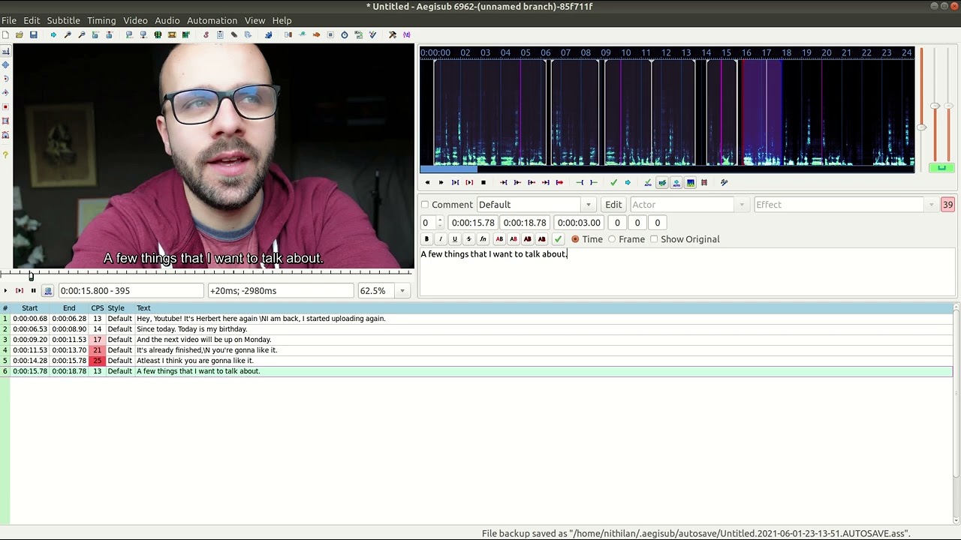Viewport: 961px width, 540px height.
Task: Select the Time radio button
Action: click(575, 239)
